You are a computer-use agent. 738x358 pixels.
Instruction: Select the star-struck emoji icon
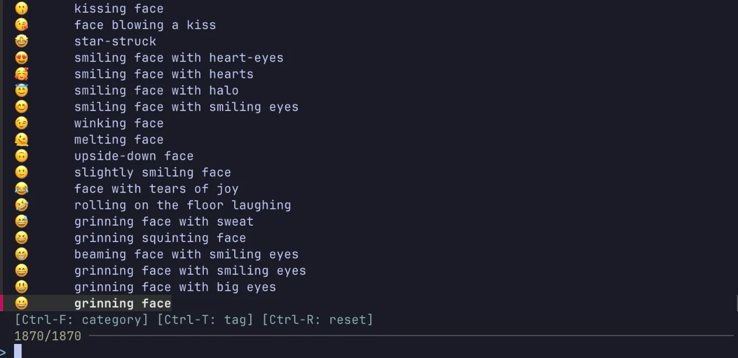tap(22, 41)
